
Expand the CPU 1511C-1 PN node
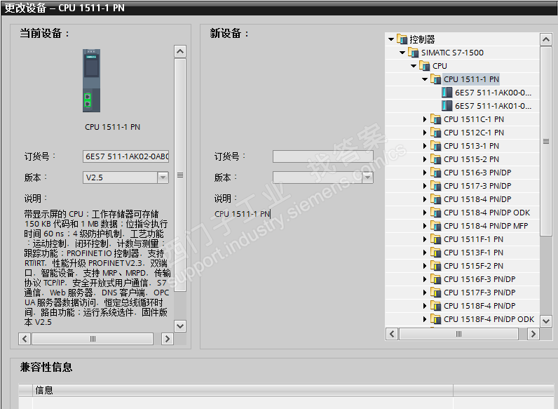(x=425, y=119)
